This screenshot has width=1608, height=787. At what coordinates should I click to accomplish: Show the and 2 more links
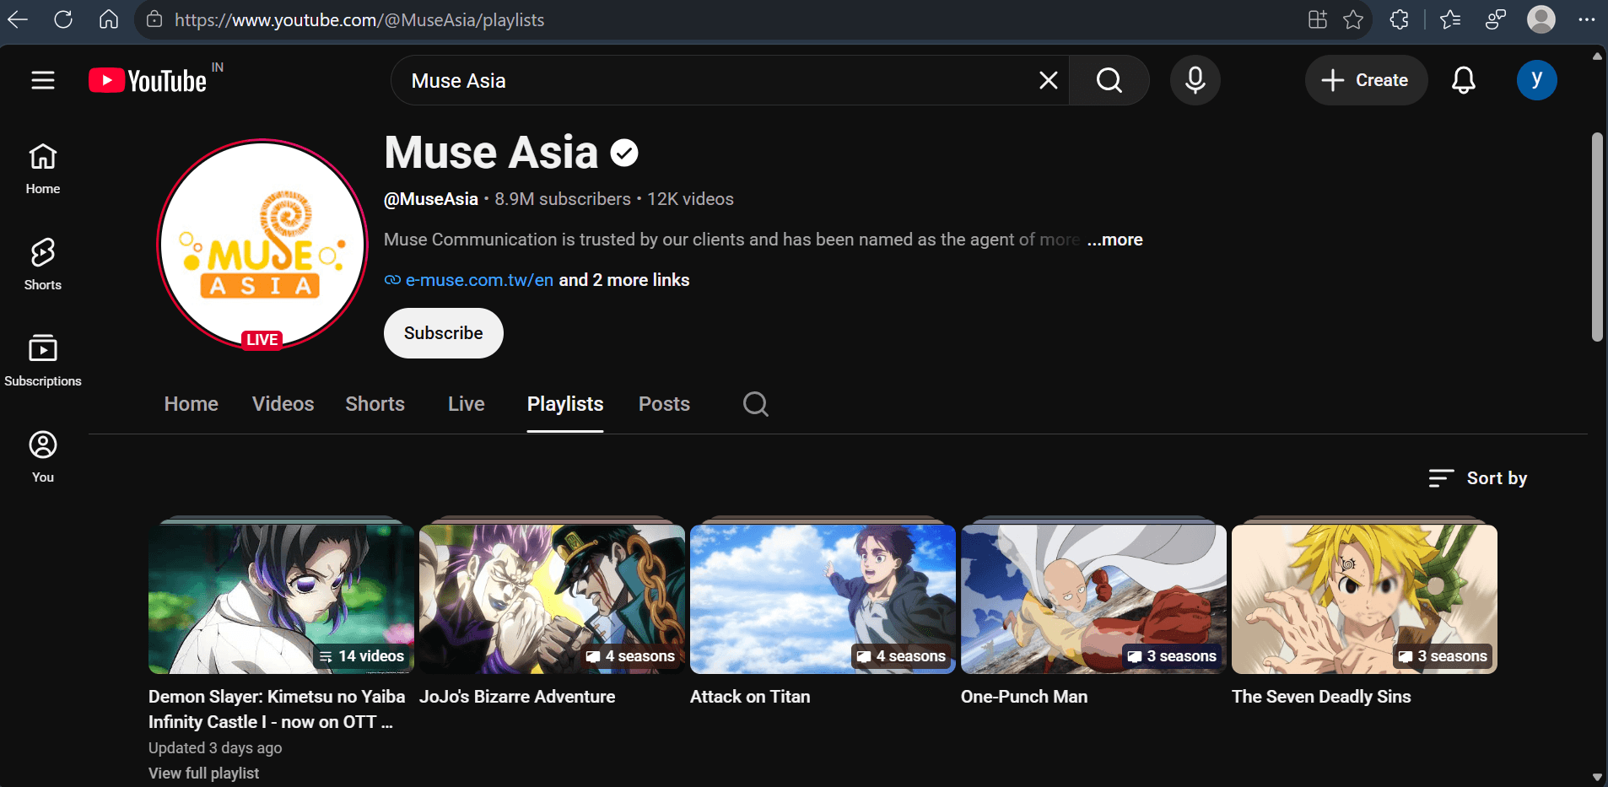[624, 280]
